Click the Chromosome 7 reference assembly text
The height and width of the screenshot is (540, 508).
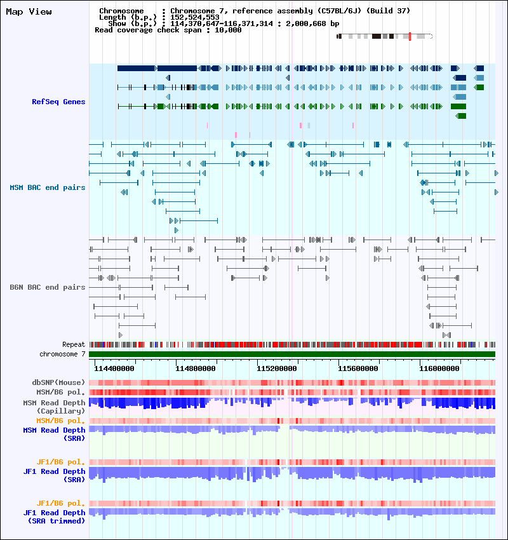tap(255, 11)
